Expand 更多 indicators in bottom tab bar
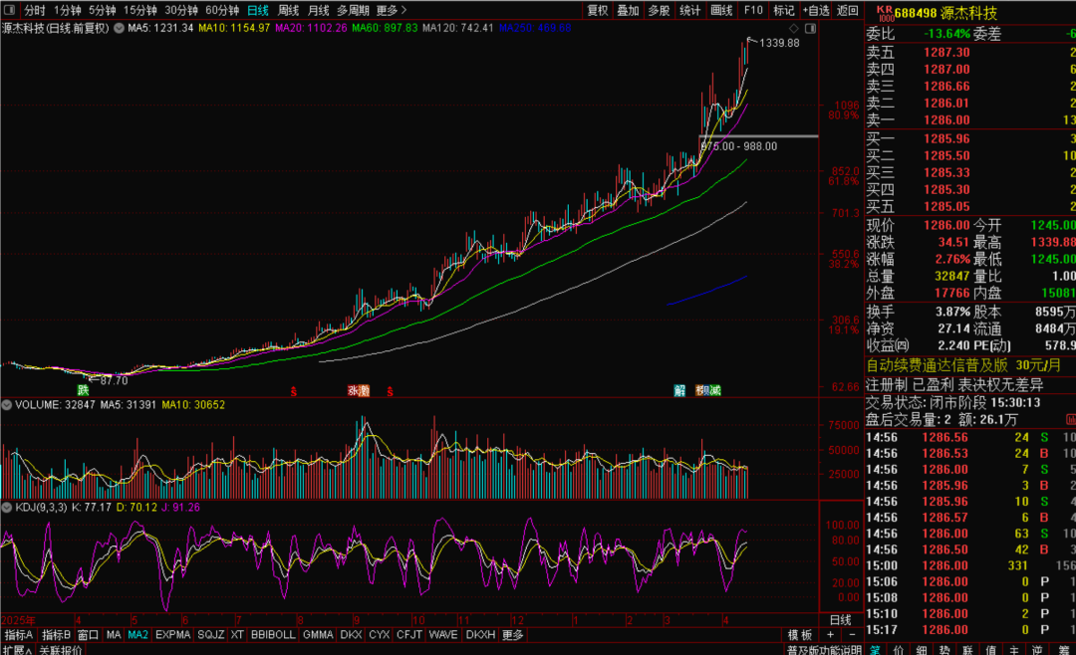 512,635
